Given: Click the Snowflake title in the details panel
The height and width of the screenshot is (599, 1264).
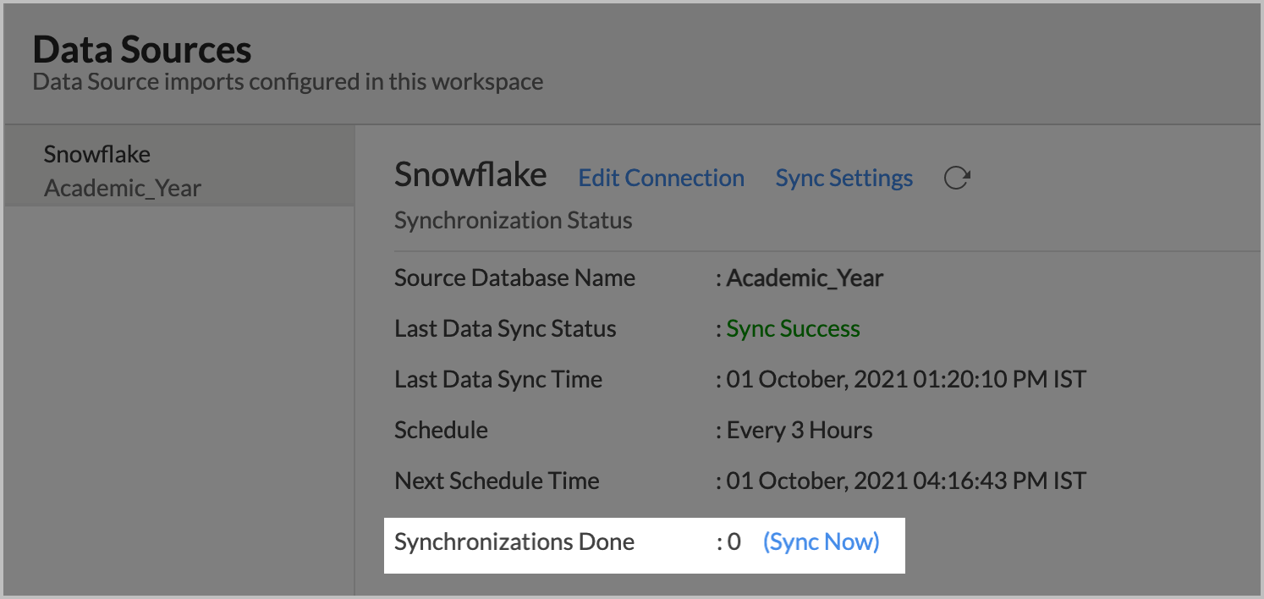Looking at the screenshot, I should [470, 175].
